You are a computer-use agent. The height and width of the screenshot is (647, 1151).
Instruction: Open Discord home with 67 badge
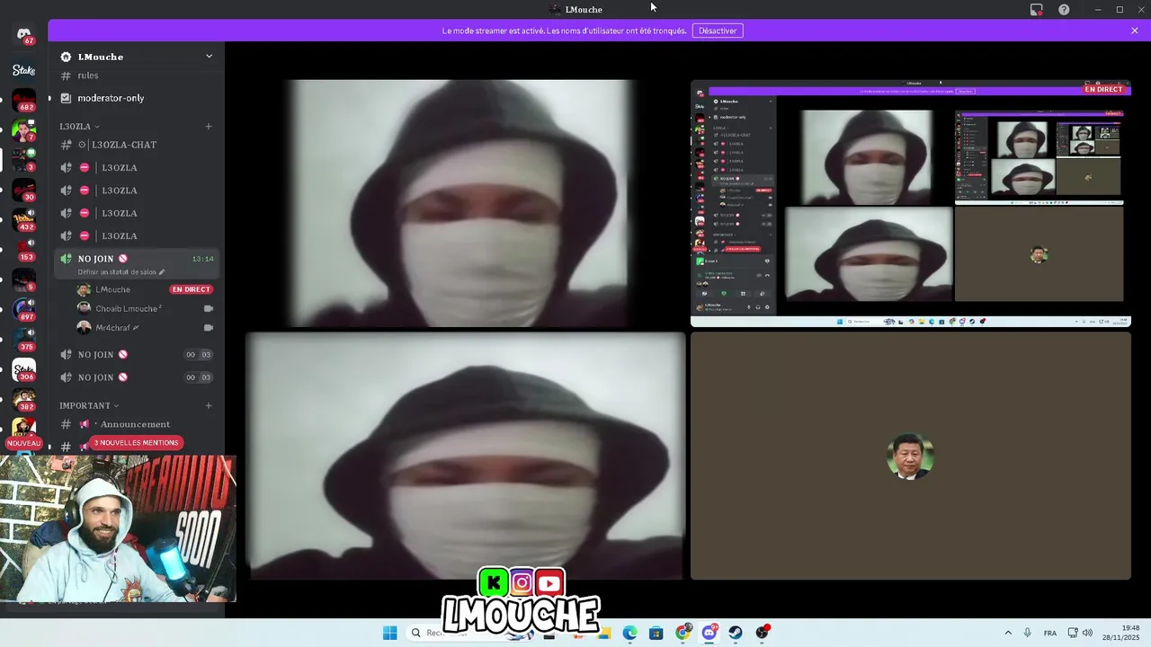(24, 34)
